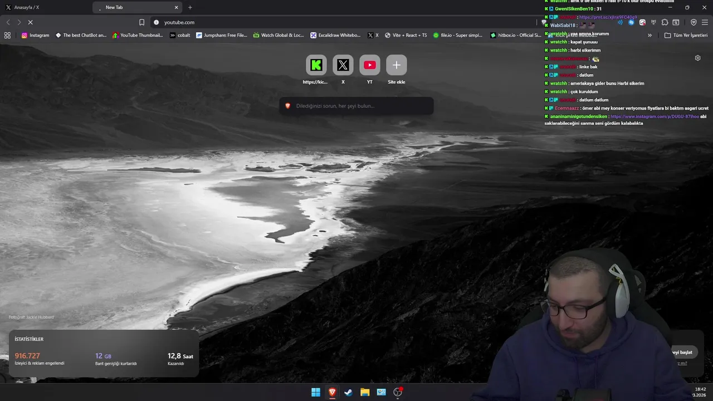
Task: Open the cobalt bookmark
Action: (180, 35)
